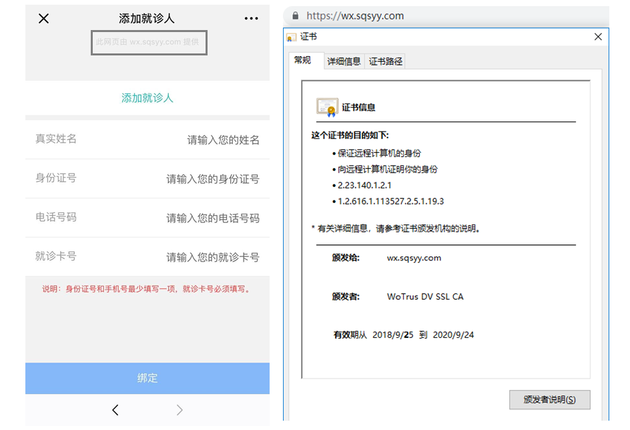Open the three-dot more options menu
The image size is (630, 430).
[x=251, y=19]
